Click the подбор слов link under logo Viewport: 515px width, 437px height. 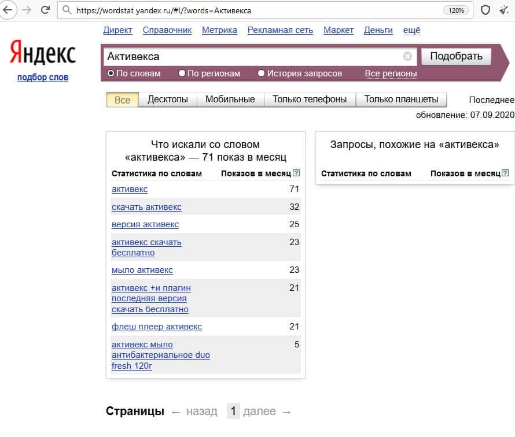43,77
